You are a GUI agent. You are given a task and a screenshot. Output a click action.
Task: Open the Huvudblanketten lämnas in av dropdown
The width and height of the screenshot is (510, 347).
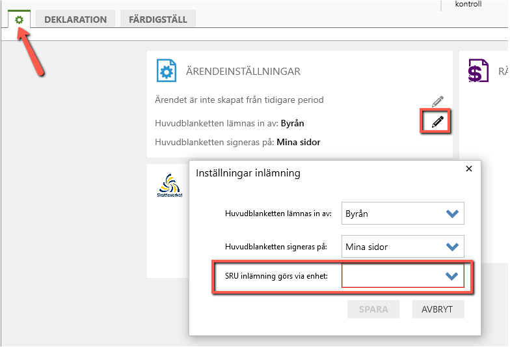(403, 214)
